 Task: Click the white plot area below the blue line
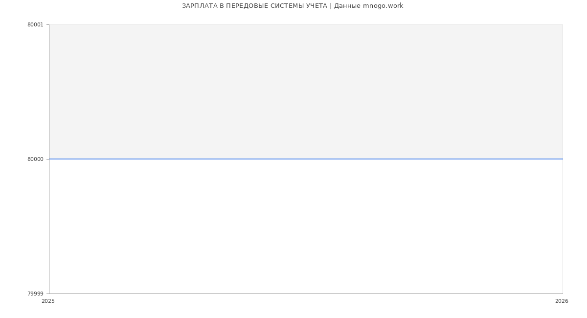(306, 226)
